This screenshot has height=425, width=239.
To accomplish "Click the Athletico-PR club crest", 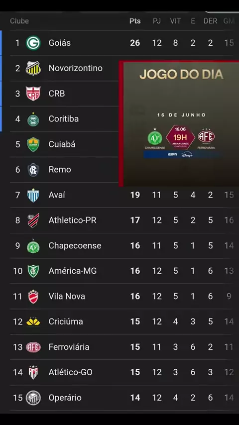I will pos(33,220).
